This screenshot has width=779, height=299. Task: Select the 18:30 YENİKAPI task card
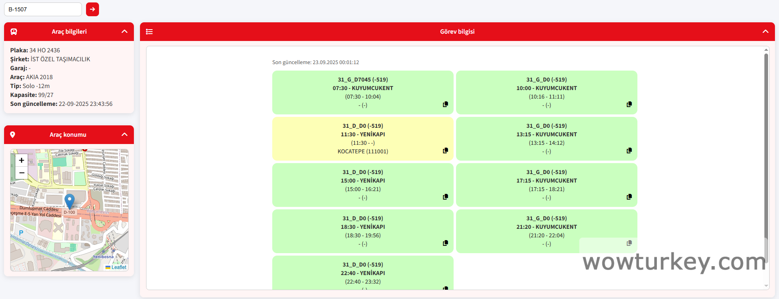pos(362,231)
